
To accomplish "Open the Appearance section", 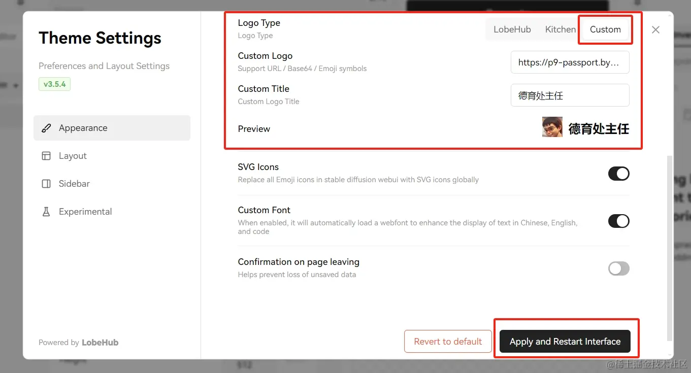I will [112, 128].
